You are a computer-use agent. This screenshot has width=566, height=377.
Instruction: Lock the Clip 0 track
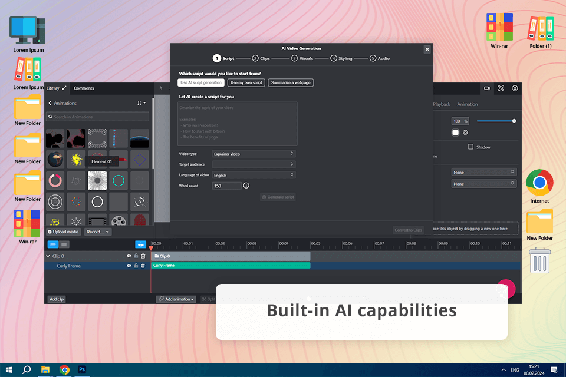[x=136, y=256]
